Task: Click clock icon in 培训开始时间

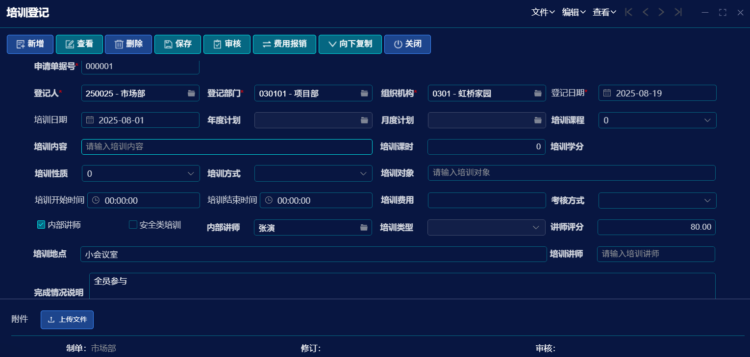Action: click(x=96, y=200)
